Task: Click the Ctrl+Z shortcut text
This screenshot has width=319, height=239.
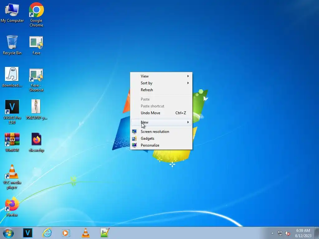Action: pyautogui.click(x=181, y=113)
